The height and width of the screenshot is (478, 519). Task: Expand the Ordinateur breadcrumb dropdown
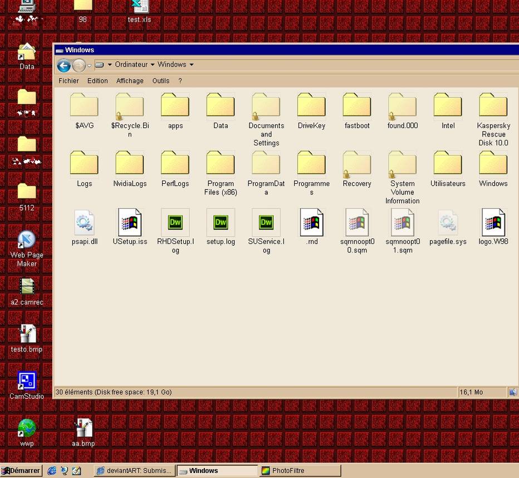tap(151, 65)
